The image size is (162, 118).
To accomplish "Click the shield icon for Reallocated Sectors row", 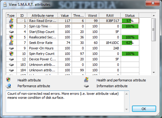I will (11, 37).
